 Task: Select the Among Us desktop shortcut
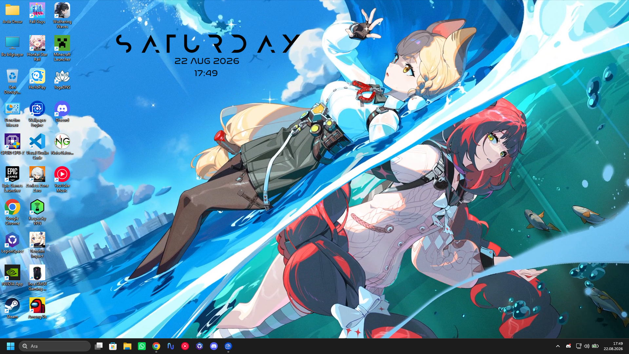37,308
